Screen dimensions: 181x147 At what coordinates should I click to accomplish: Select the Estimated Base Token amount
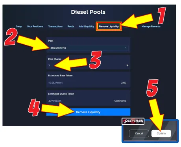point(55,83)
